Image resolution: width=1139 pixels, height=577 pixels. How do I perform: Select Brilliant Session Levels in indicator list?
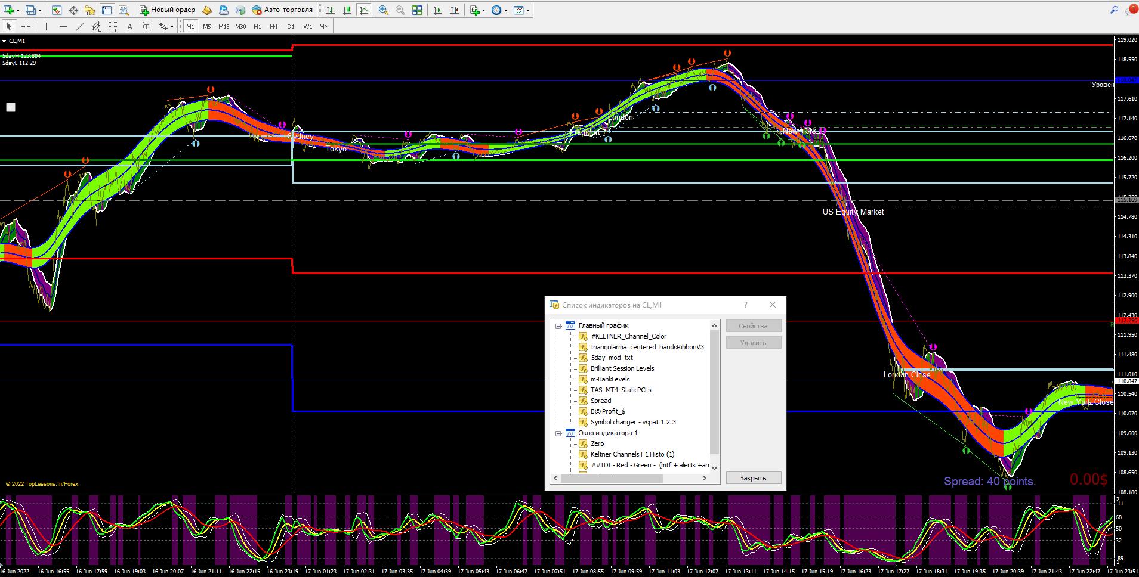tap(622, 368)
